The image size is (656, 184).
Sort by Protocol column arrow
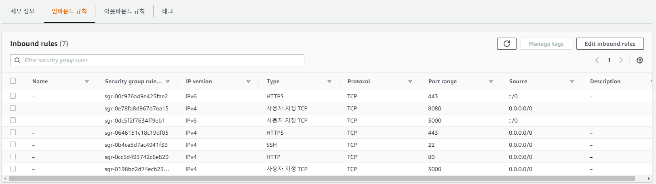[410, 81]
